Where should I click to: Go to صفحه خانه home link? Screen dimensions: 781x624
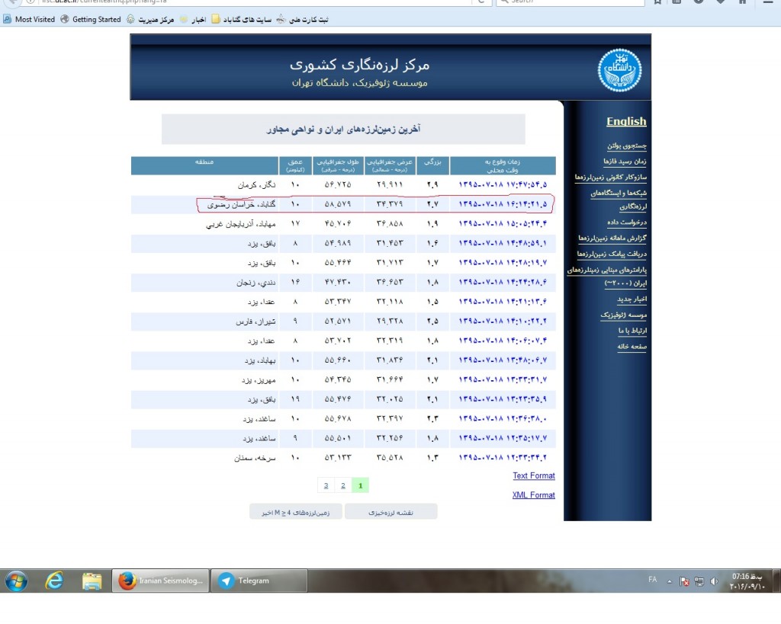[632, 347]
